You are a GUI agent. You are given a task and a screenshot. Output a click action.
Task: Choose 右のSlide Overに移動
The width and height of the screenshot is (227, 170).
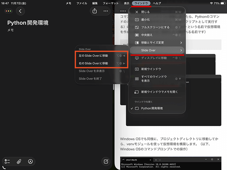point(102,63)
